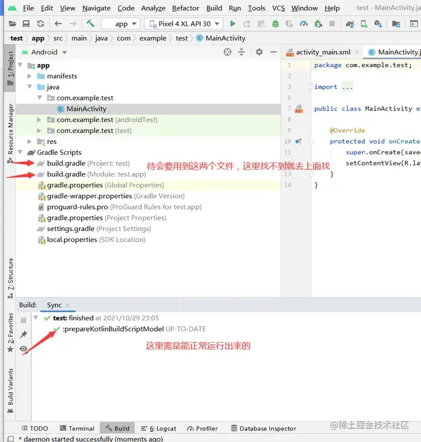421x442 pixels.
Task: Toggle the eye view filter in Build panel
Action: click(24, 348)
